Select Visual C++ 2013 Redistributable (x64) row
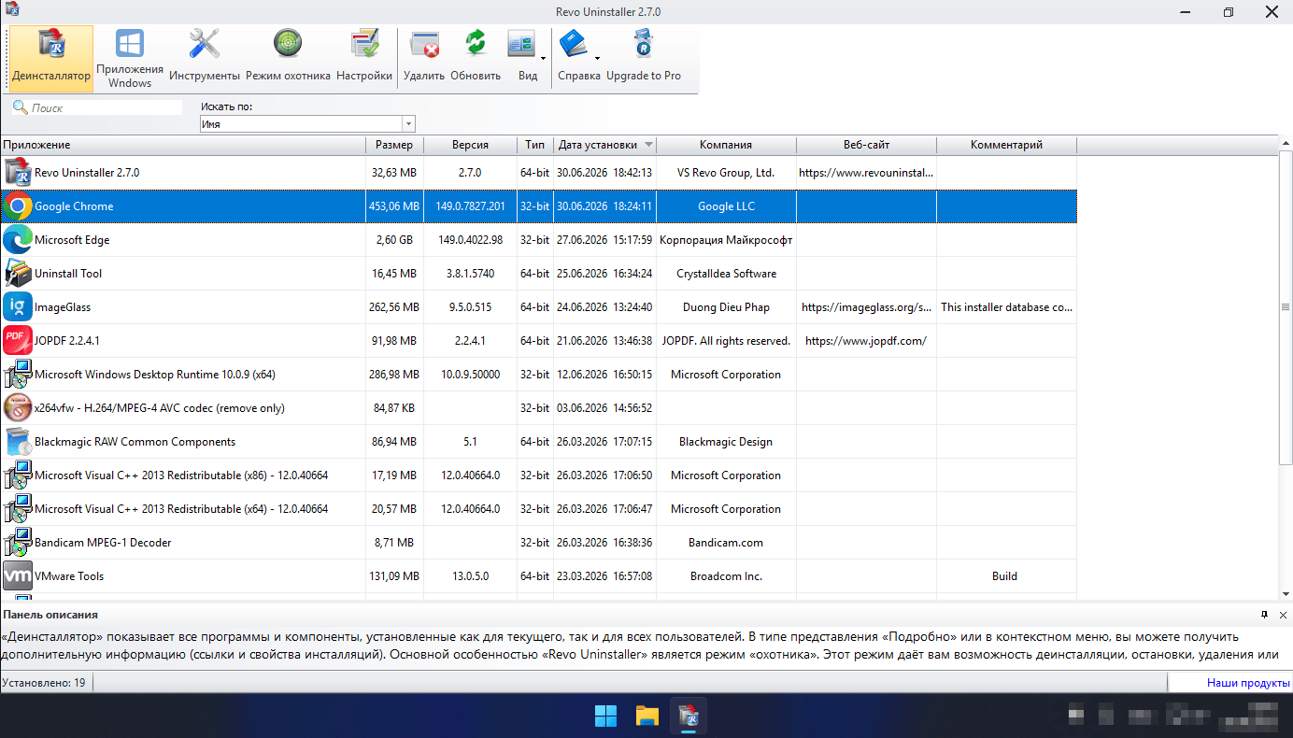The height and width of the screenshot is (738, 1293). point(181,509)
